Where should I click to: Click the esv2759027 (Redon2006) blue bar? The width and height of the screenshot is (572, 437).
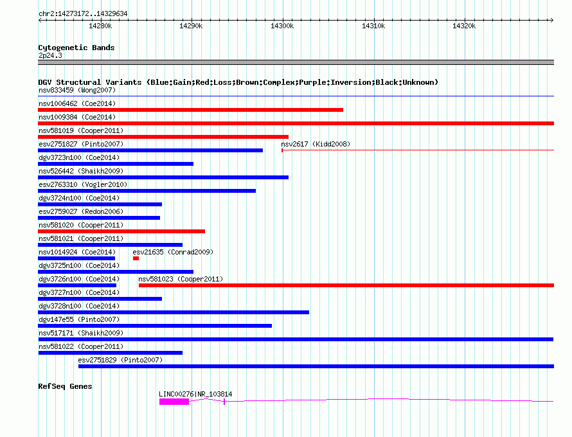(99, 218)
